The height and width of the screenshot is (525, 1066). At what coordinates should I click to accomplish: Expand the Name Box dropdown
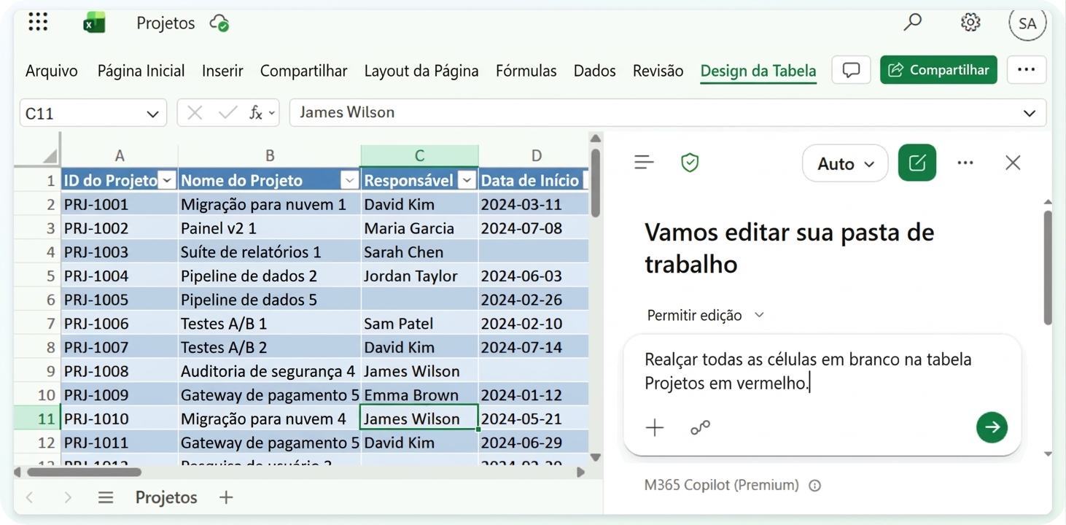(x=152, y=114)
